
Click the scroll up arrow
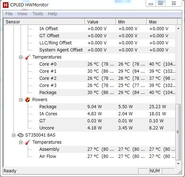[x=178, y=28]
